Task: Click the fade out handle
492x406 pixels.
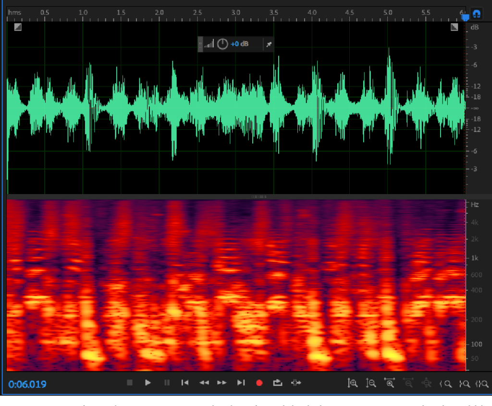Action: pos(454,27)
